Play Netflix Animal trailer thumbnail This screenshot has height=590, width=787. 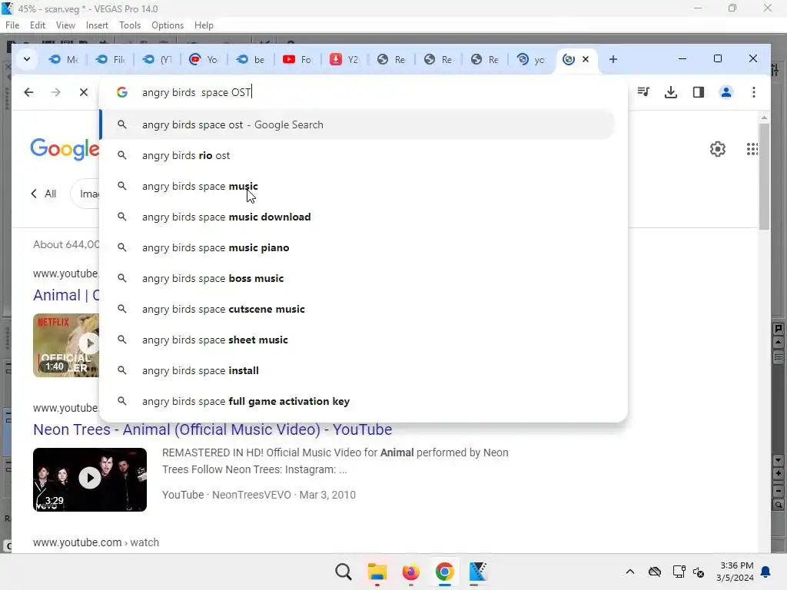[x=66, y=345]
